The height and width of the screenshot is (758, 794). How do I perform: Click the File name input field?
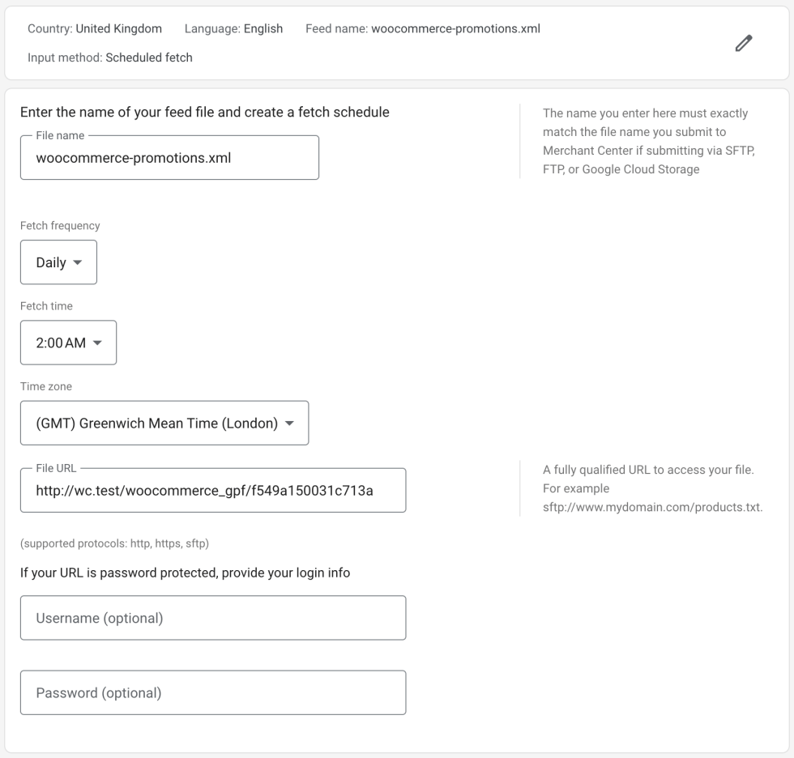coord(169,158)
